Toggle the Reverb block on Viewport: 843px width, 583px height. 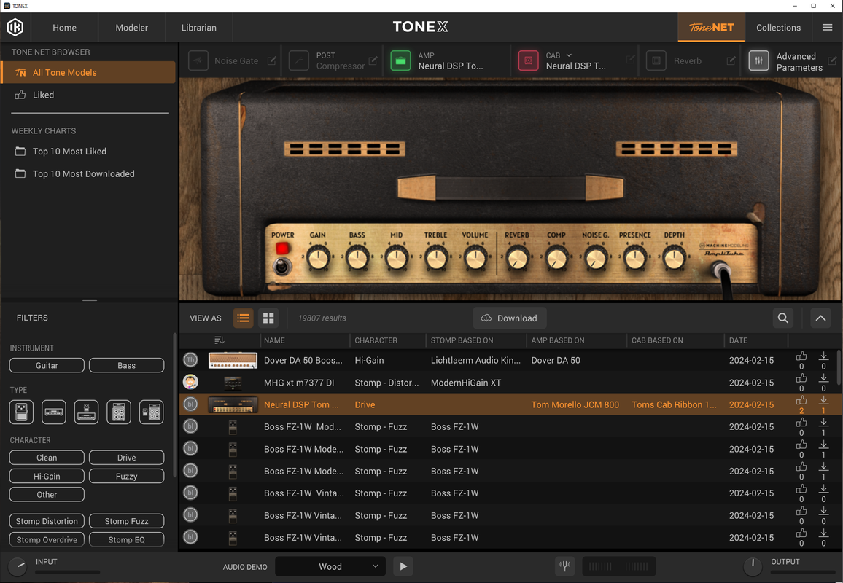point(656,60)
